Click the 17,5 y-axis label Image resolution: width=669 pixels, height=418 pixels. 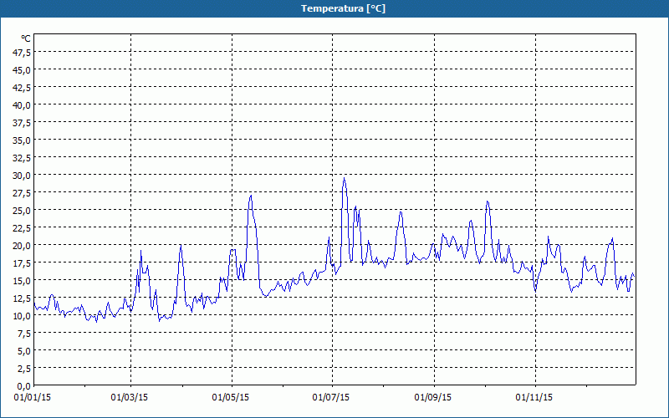(x=22, y=263)
